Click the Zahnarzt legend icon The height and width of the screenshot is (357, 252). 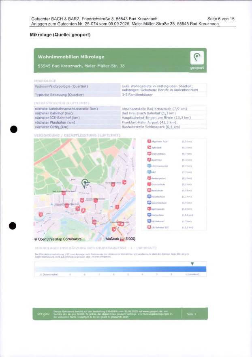[149, 148]
